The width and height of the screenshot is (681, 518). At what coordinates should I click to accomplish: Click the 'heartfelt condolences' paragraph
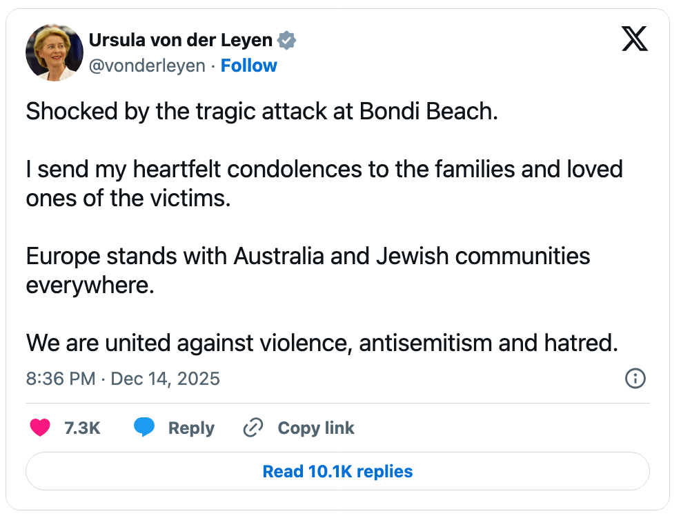(x=324, y=183)
